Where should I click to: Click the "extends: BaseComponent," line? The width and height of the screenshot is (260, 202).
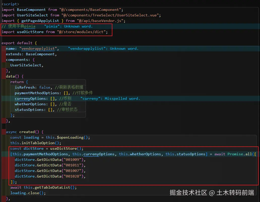click(x=31, y=54)
